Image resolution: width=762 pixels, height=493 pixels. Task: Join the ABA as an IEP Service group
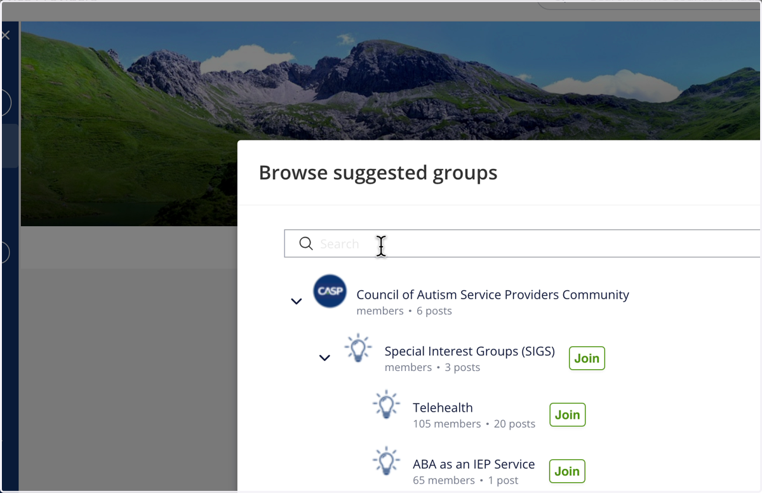(x=567, y=471)
